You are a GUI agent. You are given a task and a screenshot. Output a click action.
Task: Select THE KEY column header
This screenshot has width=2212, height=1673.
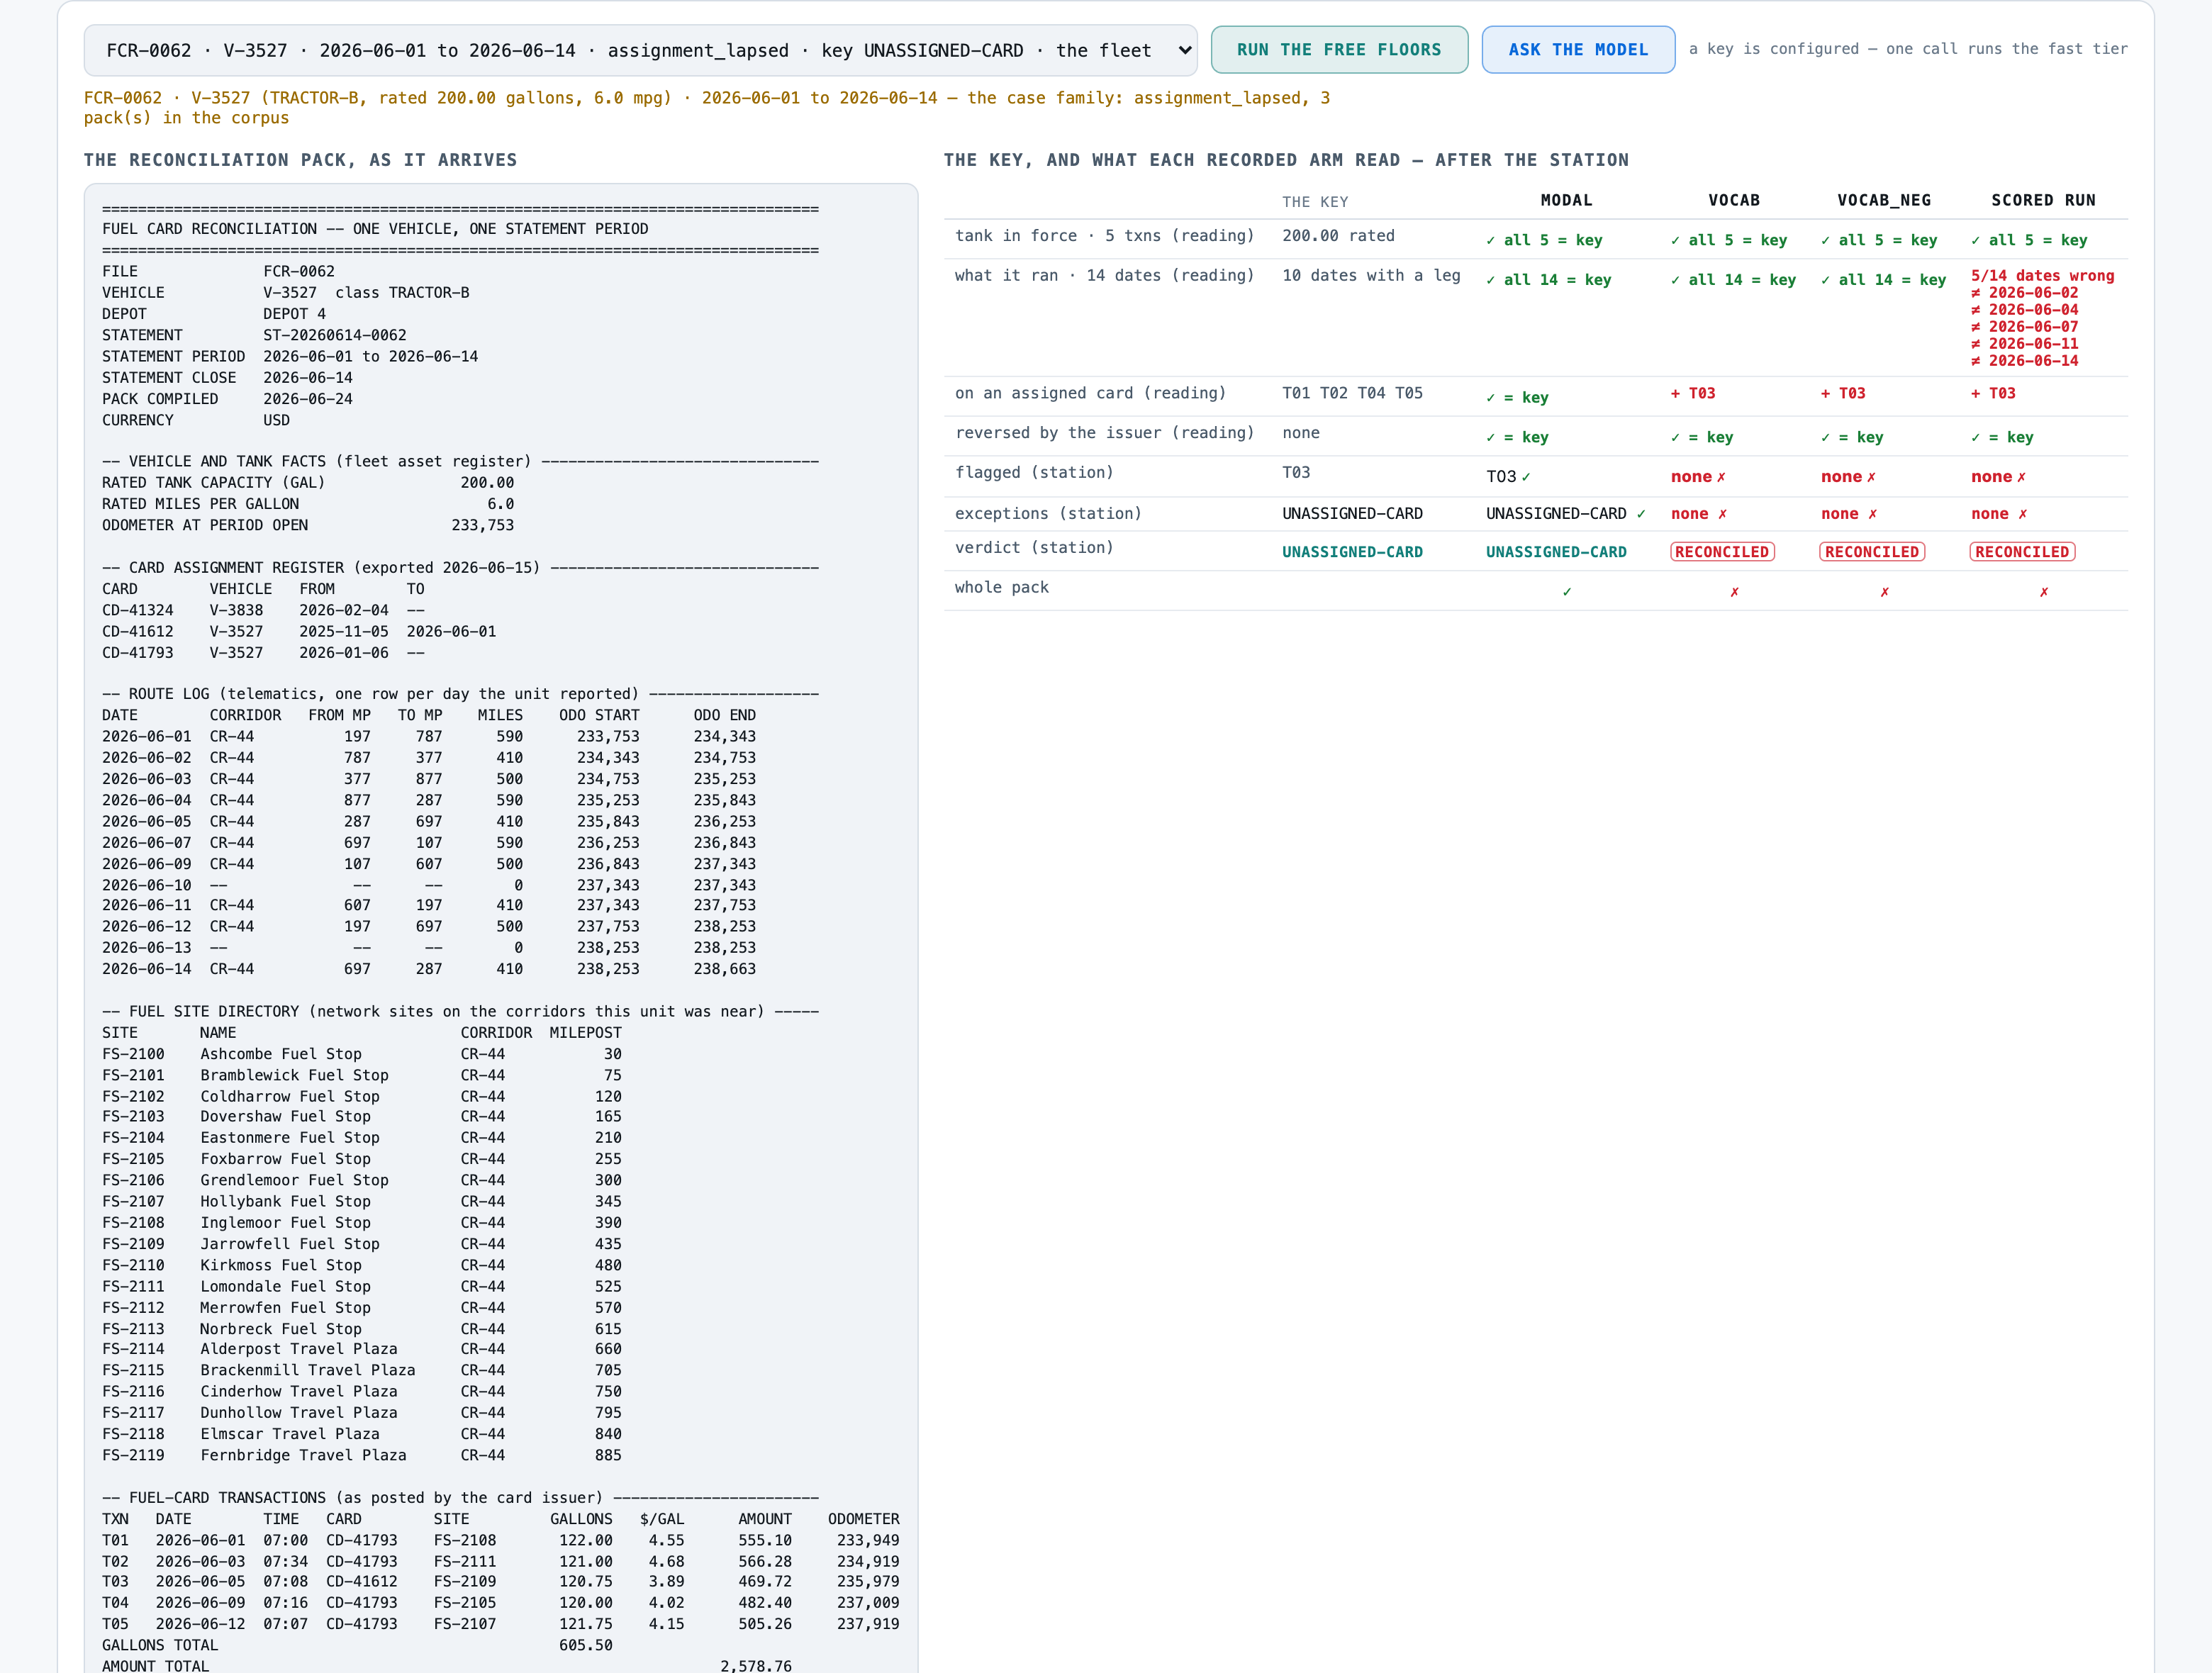[1315, 202]
